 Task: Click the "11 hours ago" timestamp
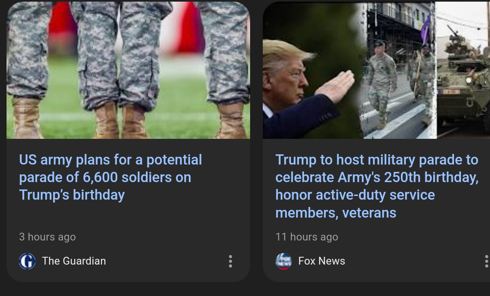307,237
